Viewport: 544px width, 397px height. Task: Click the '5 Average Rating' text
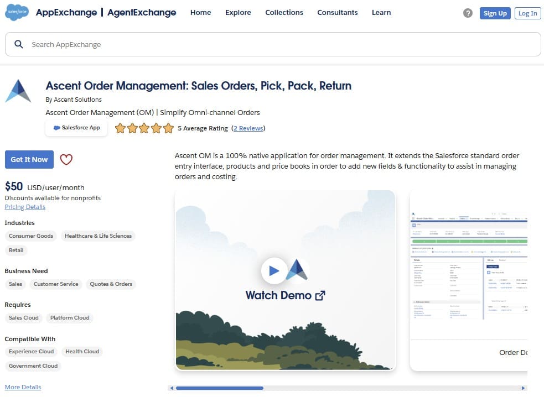click(x=203, y=128)
